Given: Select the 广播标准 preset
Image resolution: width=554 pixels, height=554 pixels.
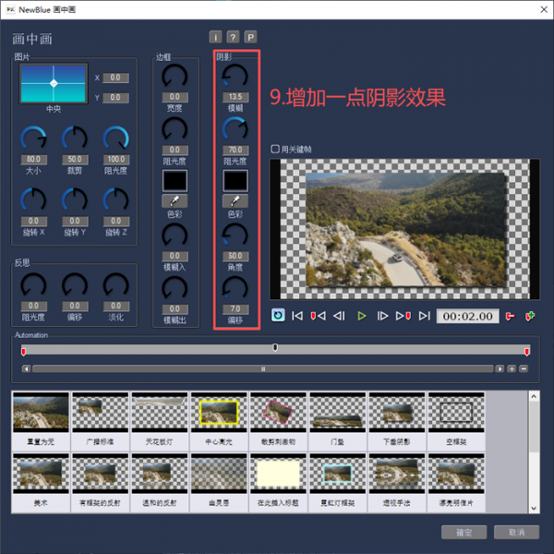Looking at the screenshot, I should 101,421.
